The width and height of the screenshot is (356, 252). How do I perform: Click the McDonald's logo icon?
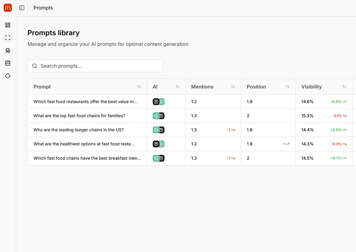(x=7, y=7)
